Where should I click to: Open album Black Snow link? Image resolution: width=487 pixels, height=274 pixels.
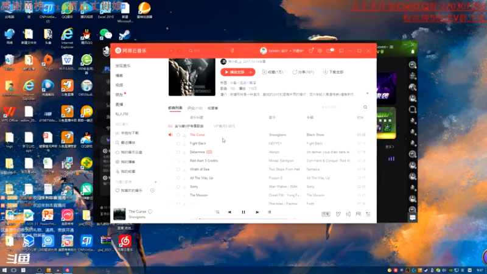click(x=315, y=135)
